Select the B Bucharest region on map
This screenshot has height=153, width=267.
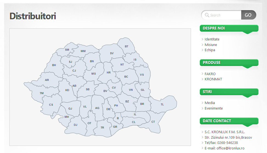pos(118,118)
